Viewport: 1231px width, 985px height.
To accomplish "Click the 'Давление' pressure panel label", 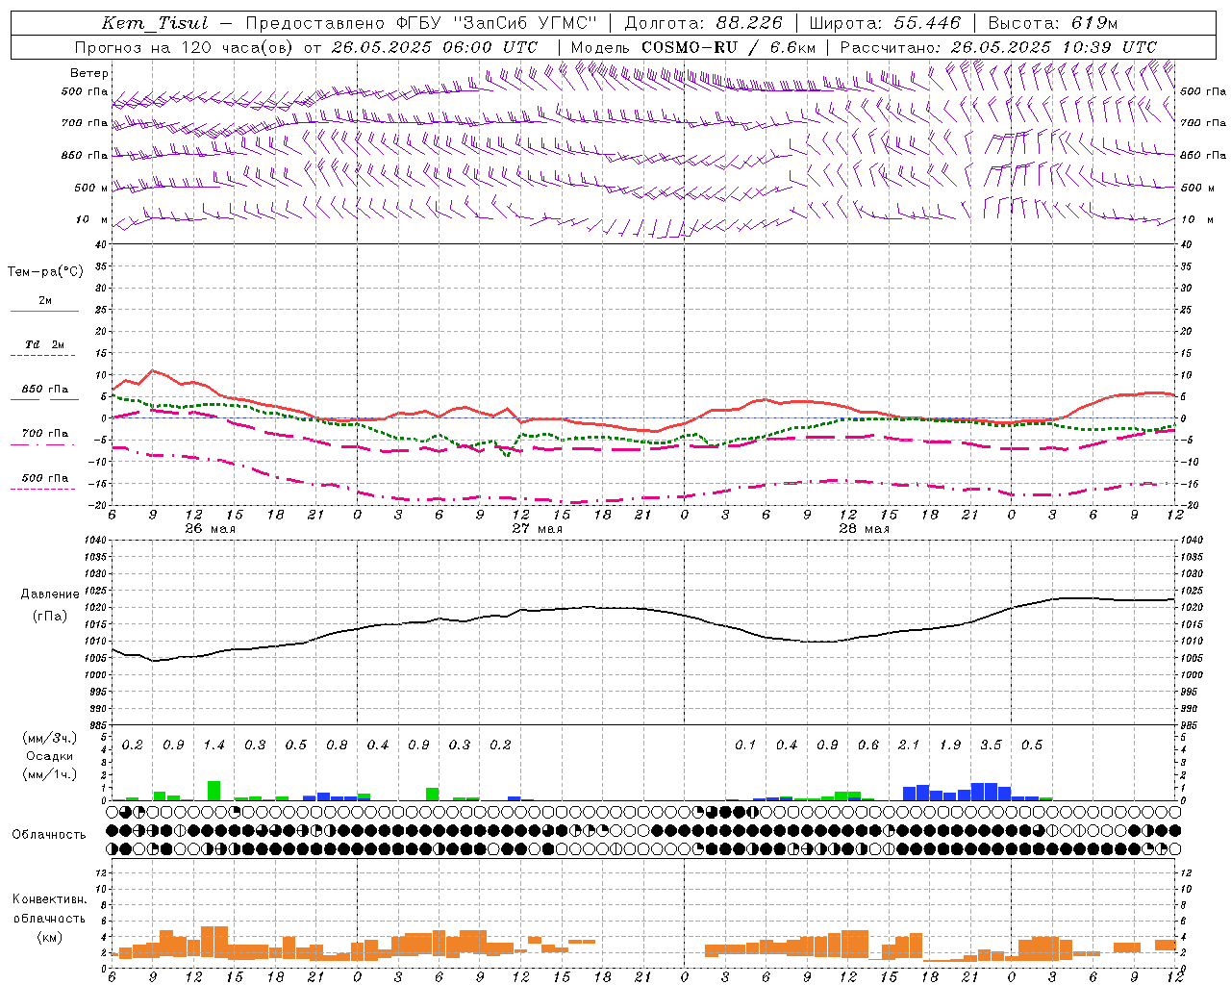I will (50, 594).
